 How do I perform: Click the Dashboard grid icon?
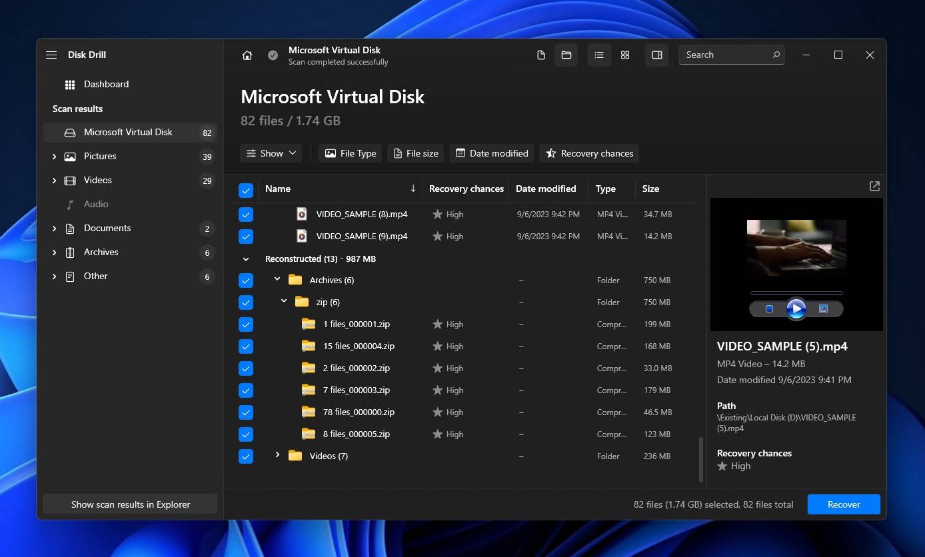(70, 85)
